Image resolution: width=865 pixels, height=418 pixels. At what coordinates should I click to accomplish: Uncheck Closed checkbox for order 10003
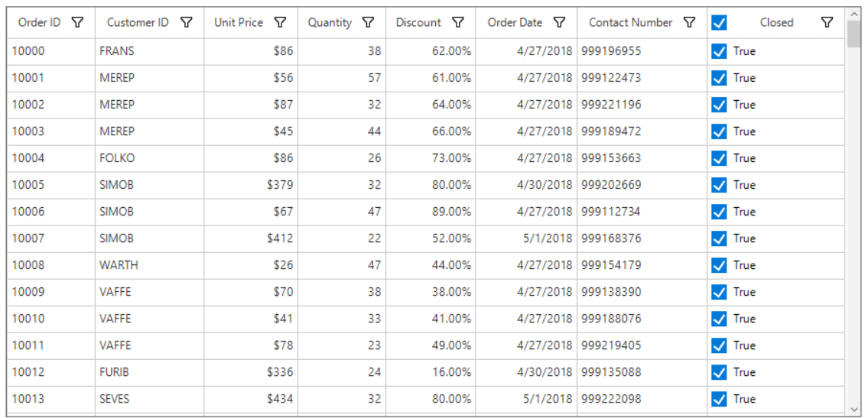[719, 131]
